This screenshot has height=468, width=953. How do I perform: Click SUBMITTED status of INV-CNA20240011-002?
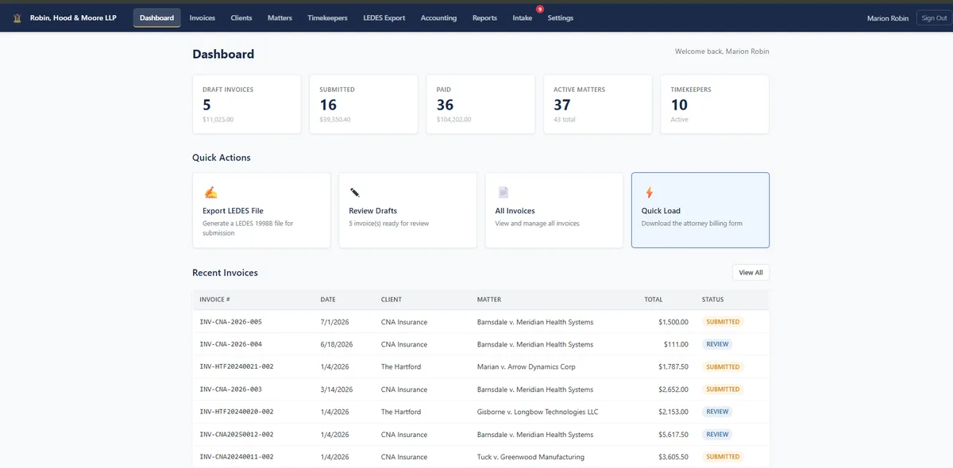point(723,457)
